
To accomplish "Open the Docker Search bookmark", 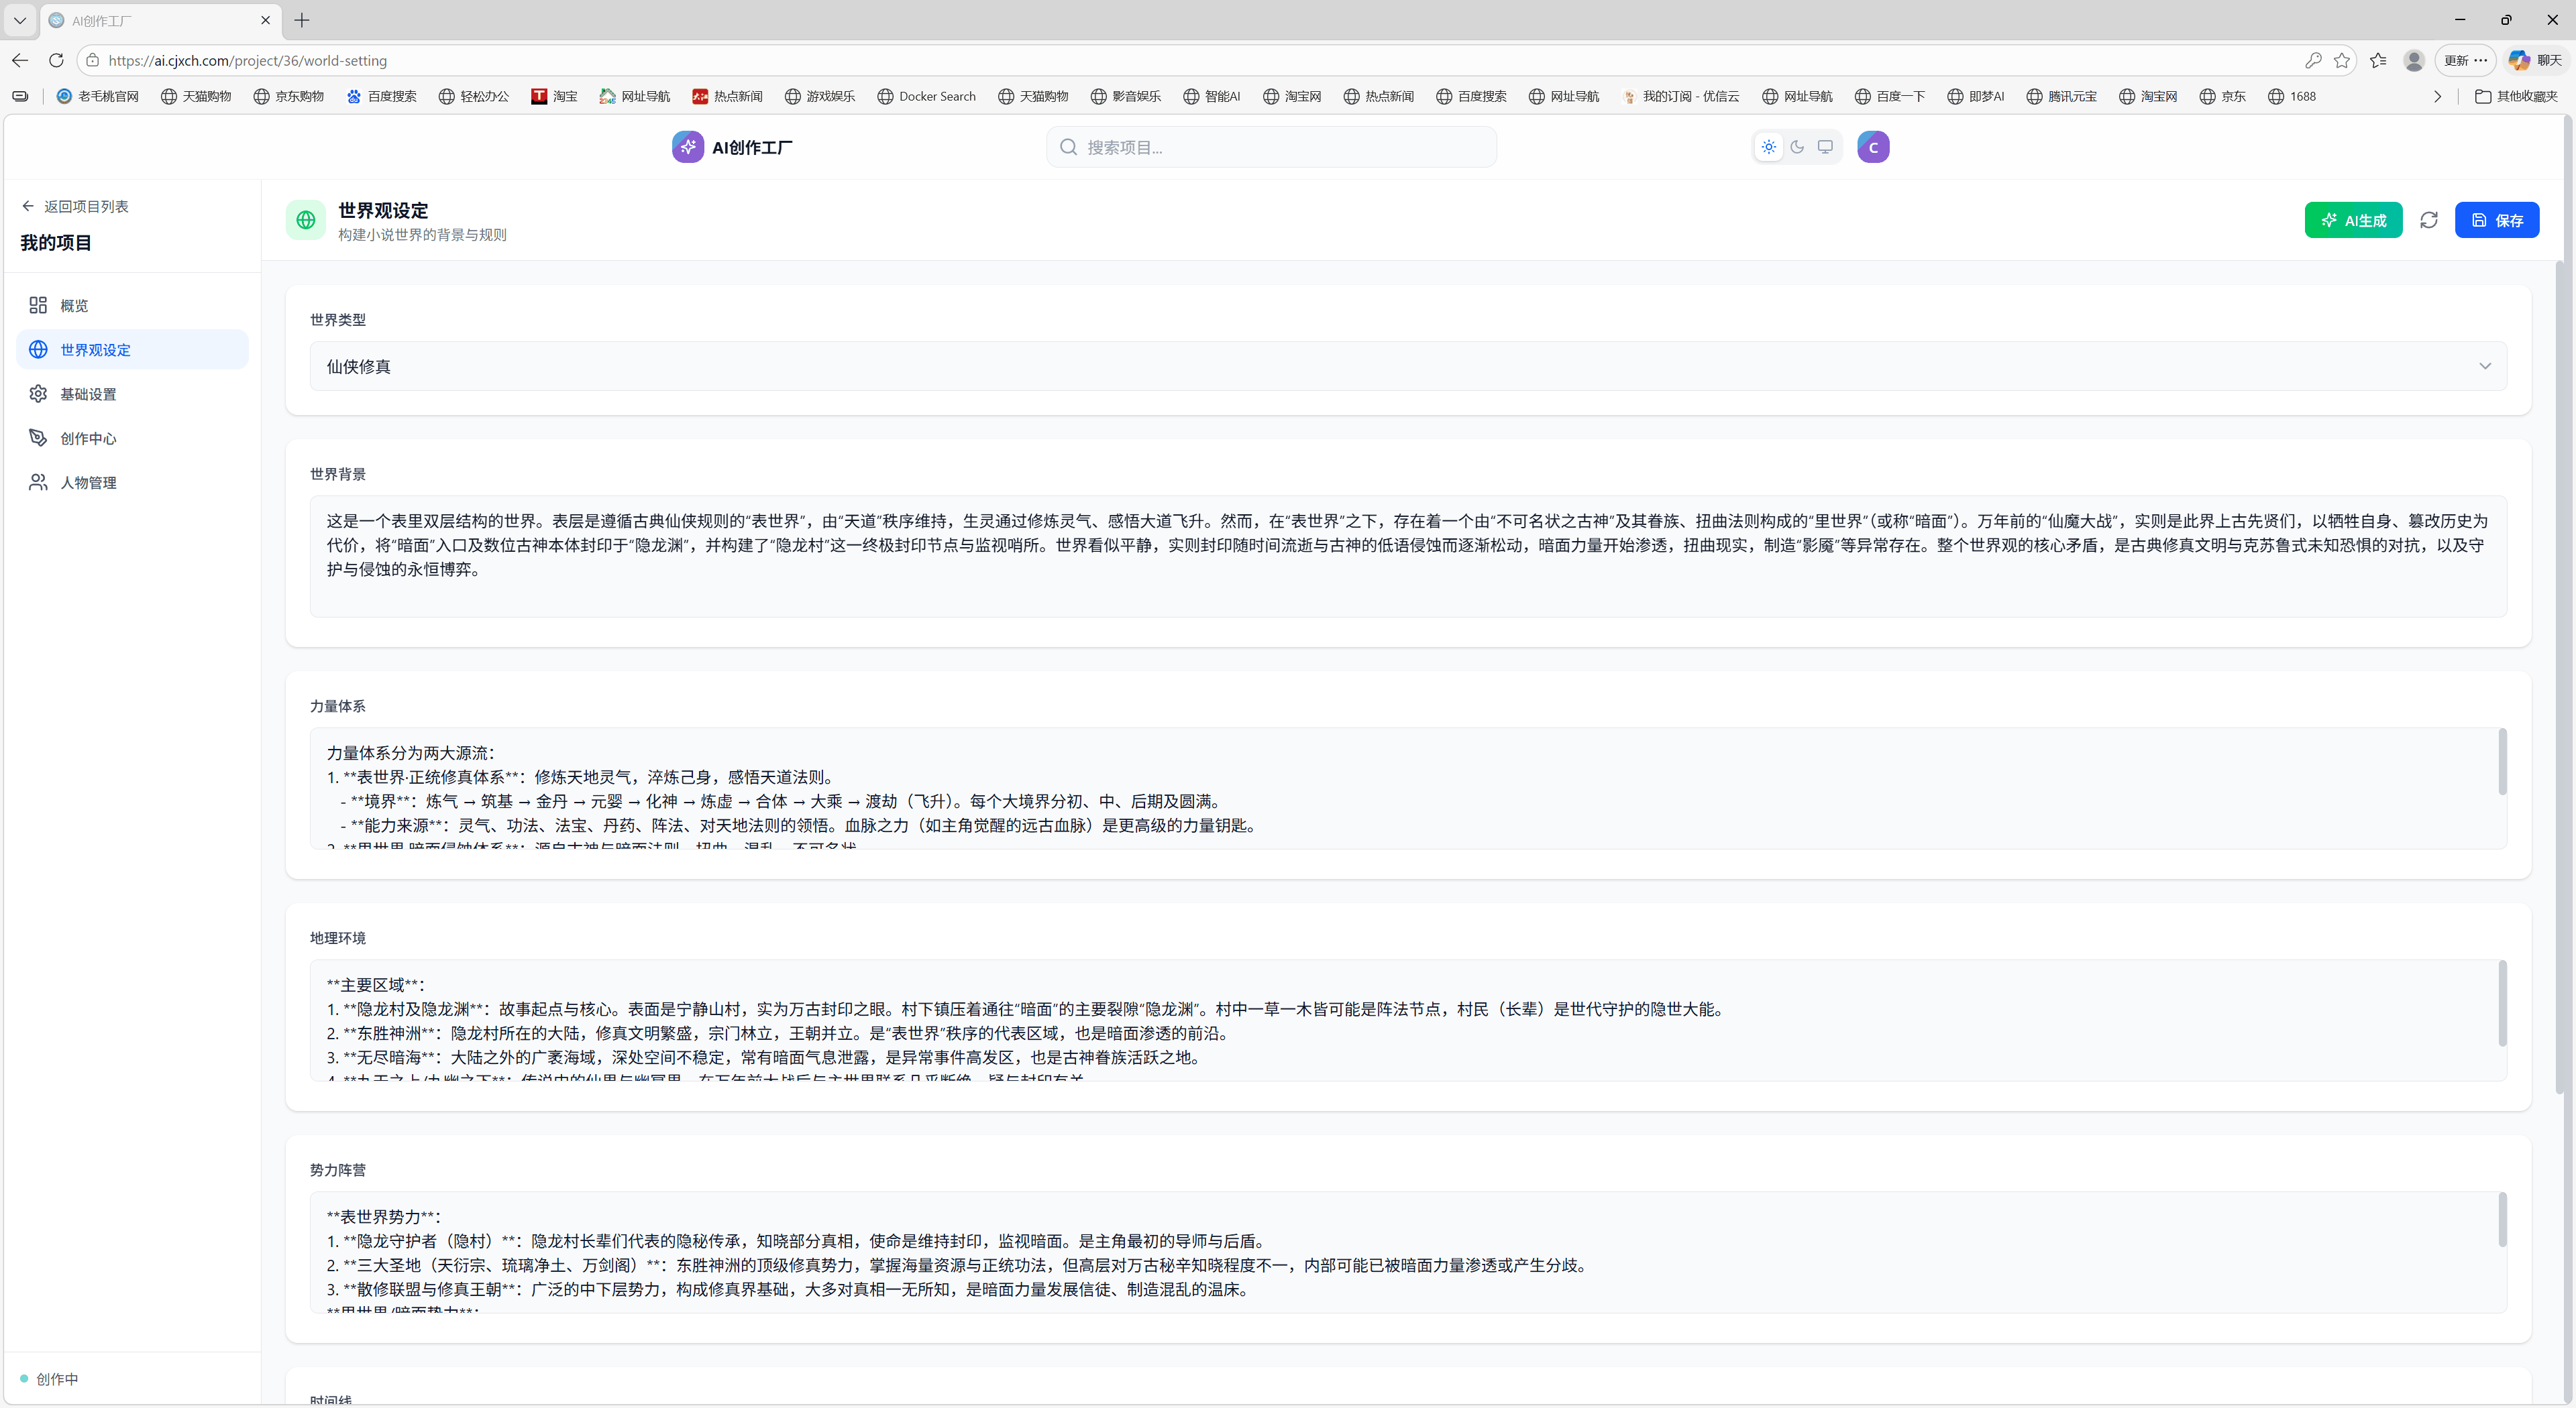I will (926, 96).
